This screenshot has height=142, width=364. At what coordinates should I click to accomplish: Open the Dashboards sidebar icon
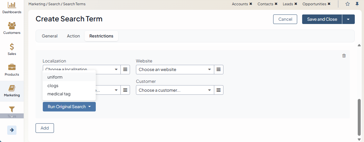click(x=12, y=5)
